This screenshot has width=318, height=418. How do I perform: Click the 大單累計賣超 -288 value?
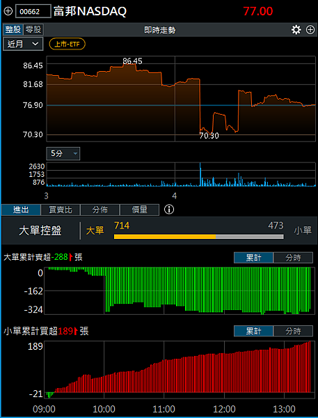[59, 257]
